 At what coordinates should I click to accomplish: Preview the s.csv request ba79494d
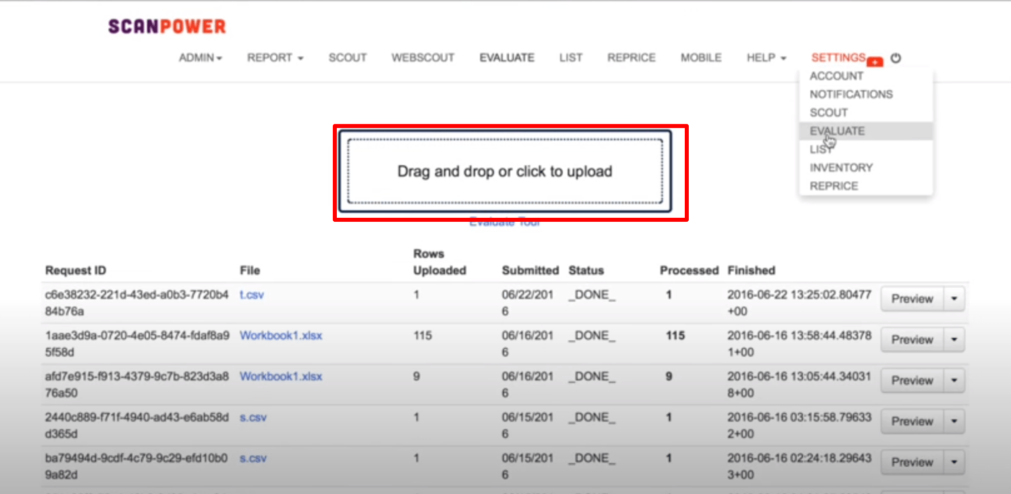(x=912, y=462)
